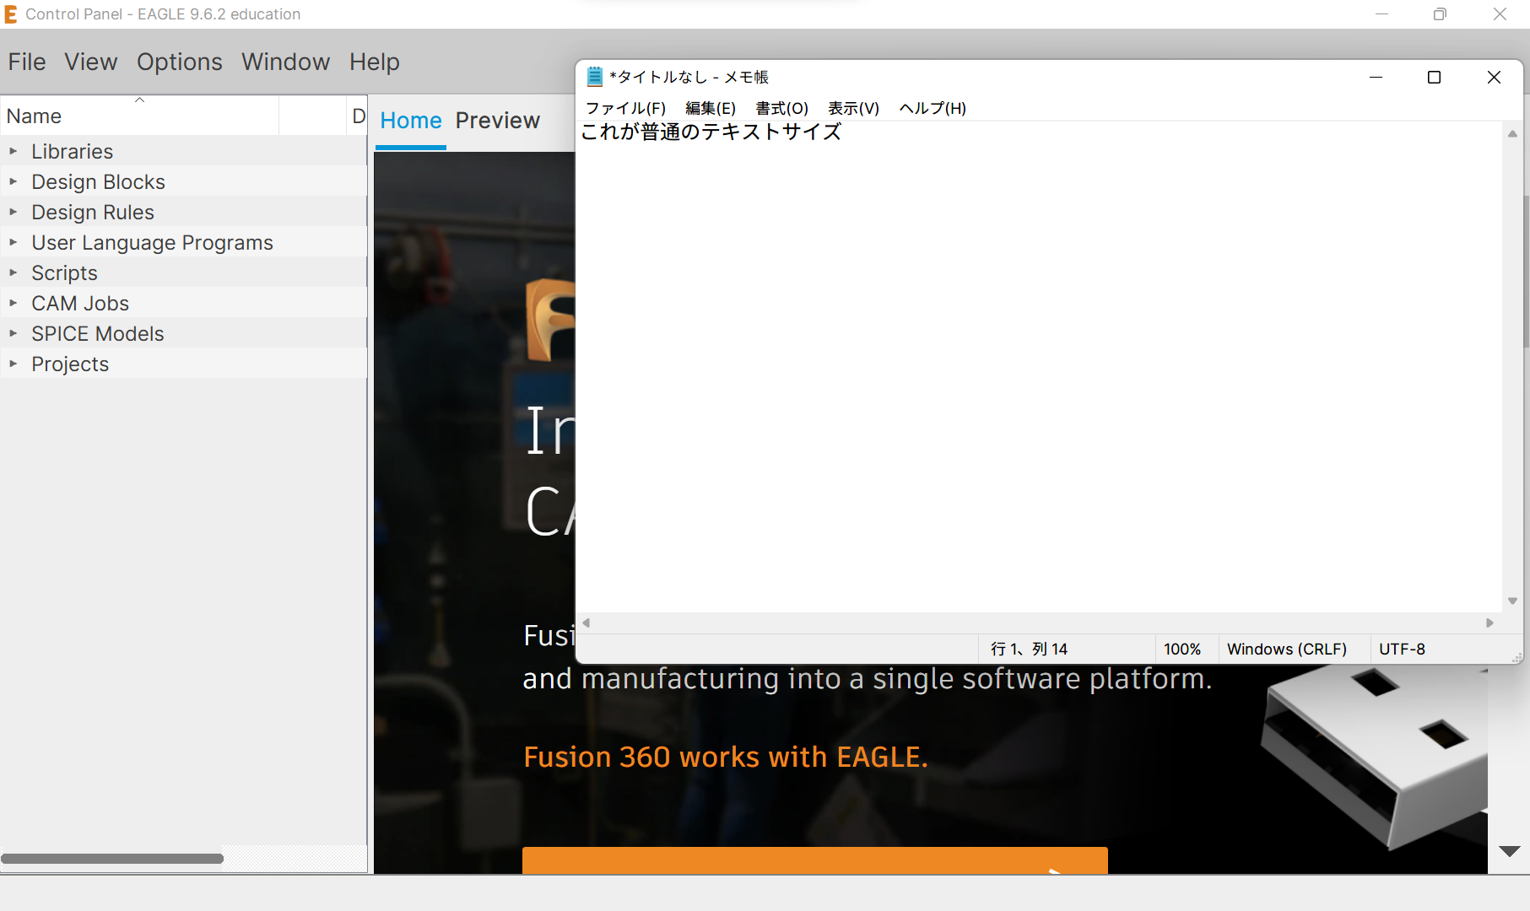Image resolution: width=1530 pixels, height=911 pixels.
Task: Switch to the Preview tab
Action: pyautogui.click(x=497, y=121)
